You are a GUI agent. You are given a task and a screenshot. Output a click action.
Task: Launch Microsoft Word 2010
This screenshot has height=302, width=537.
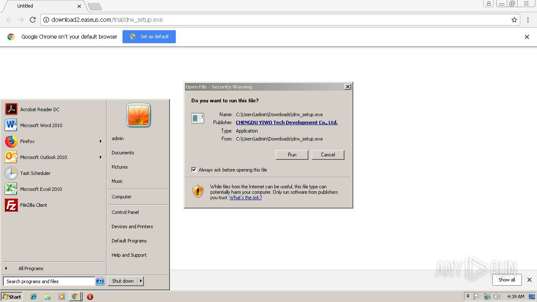(53, 125)
